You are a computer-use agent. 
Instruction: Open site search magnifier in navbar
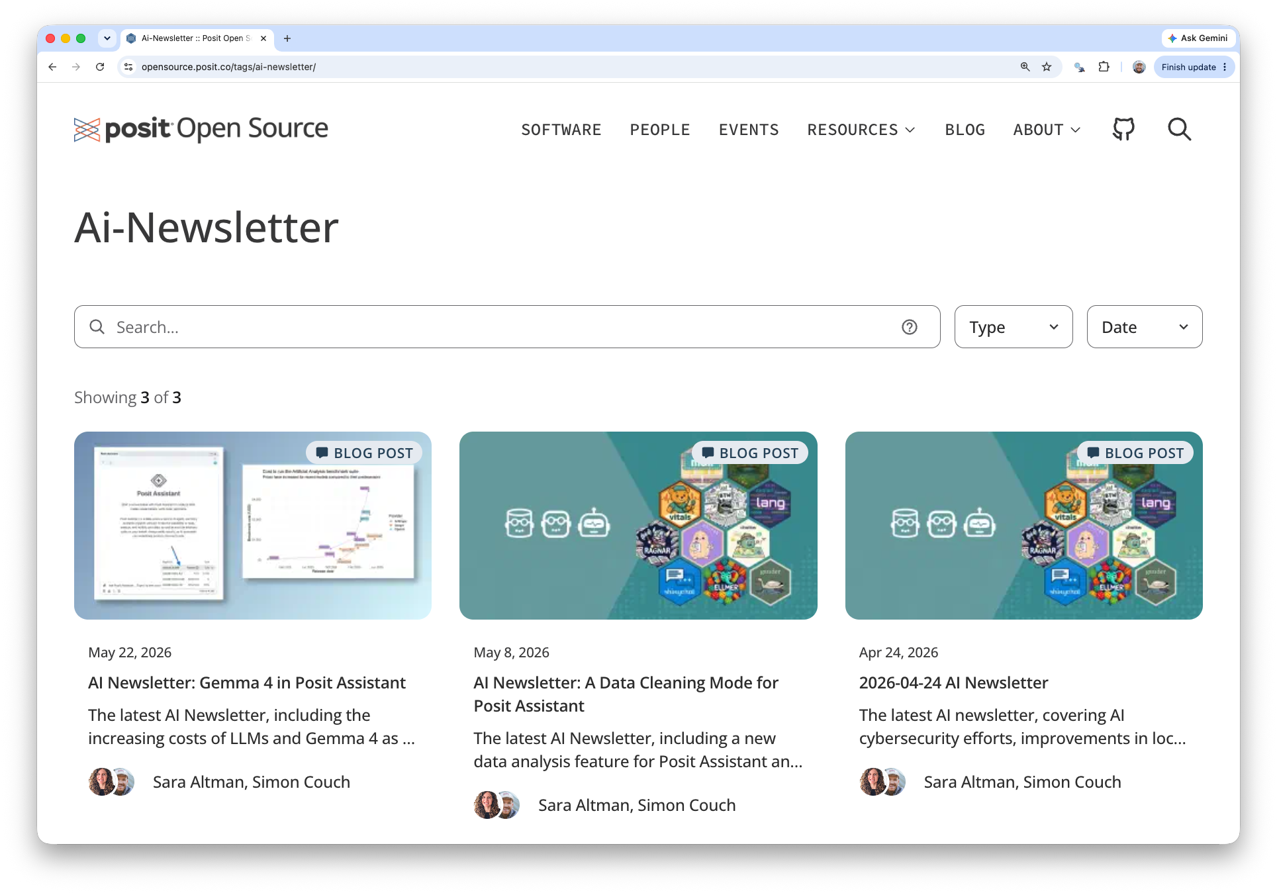click(1179, 129)
